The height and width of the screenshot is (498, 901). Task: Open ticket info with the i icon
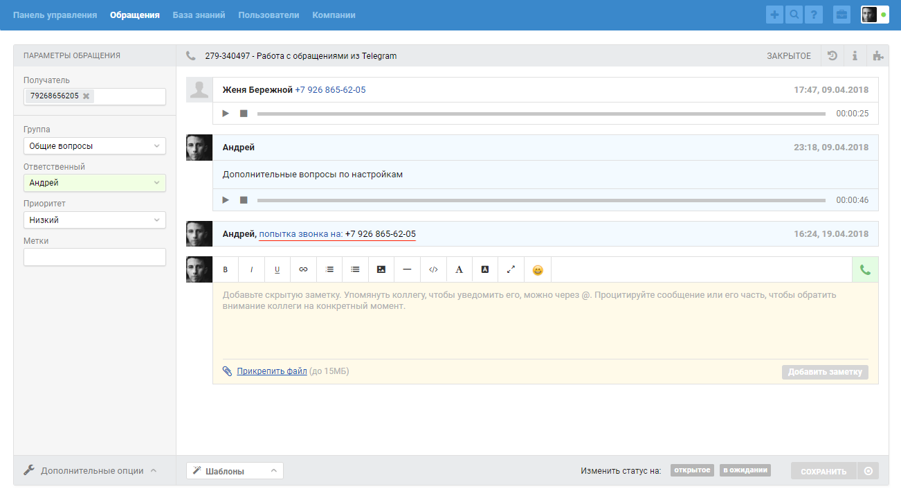[855, 55]
